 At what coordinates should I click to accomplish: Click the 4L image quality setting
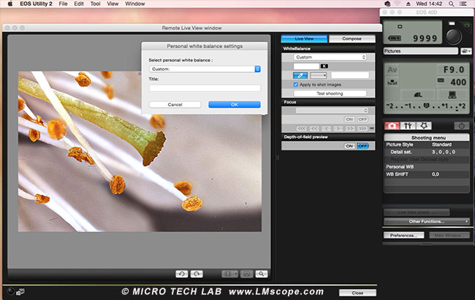click(418, 95)
